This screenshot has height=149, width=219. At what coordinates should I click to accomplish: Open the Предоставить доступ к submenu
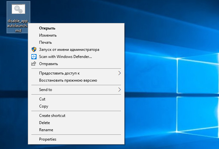pos(76,73)
